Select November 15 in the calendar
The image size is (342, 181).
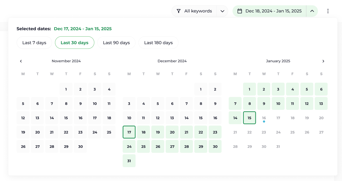coord(66,118)
